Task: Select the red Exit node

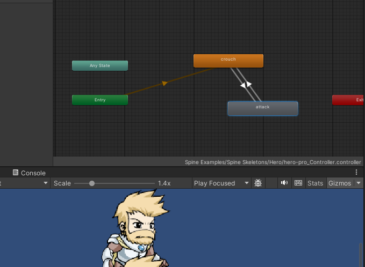Action: [x=348, y=100]
